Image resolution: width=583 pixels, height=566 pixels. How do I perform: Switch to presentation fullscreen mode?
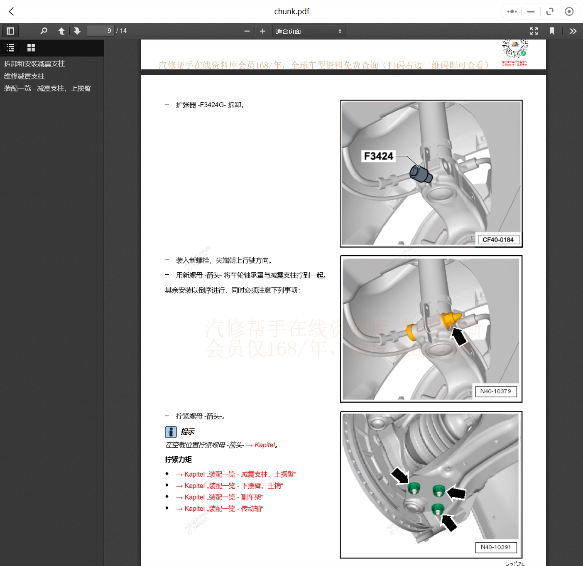pyautogui.click(x=534, y=31)
